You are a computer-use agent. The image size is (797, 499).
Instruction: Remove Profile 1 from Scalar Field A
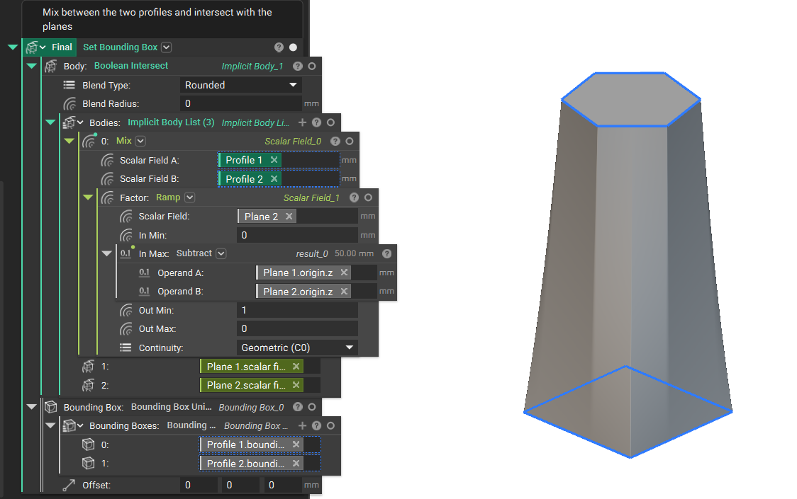point(274,160)
